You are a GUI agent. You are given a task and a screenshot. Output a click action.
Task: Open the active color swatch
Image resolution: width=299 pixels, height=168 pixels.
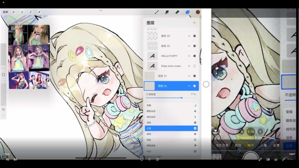pyautogui.click(x=198, y=12)
